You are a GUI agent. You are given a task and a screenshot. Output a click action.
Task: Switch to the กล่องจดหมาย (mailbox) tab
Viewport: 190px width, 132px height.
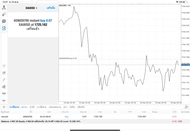tap(55, 107)
